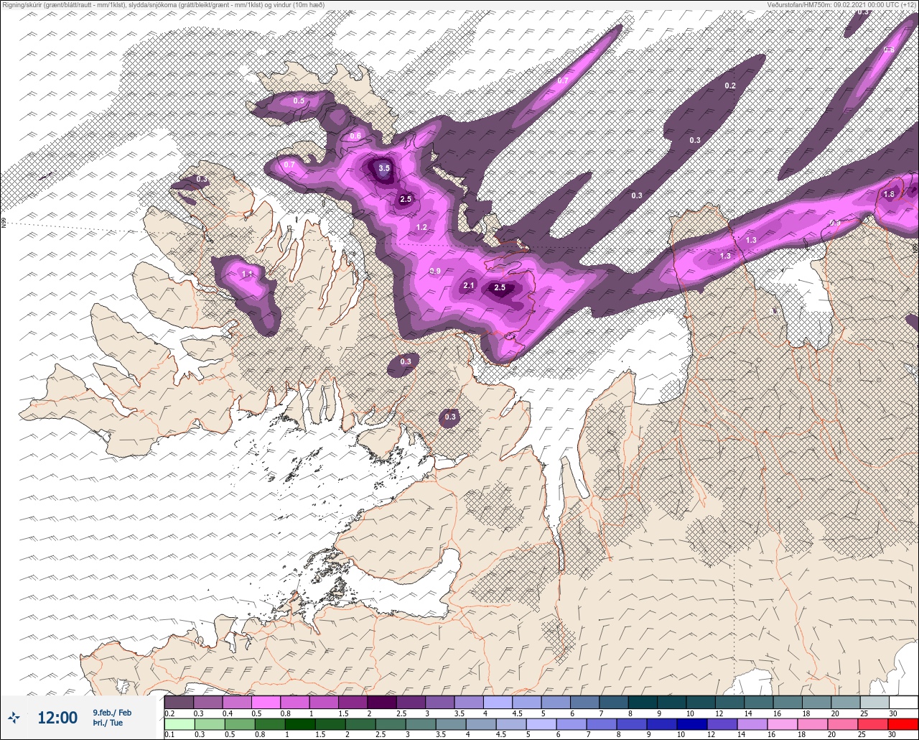Click bright red swatch ending the lower legend row

pos(903,723)
